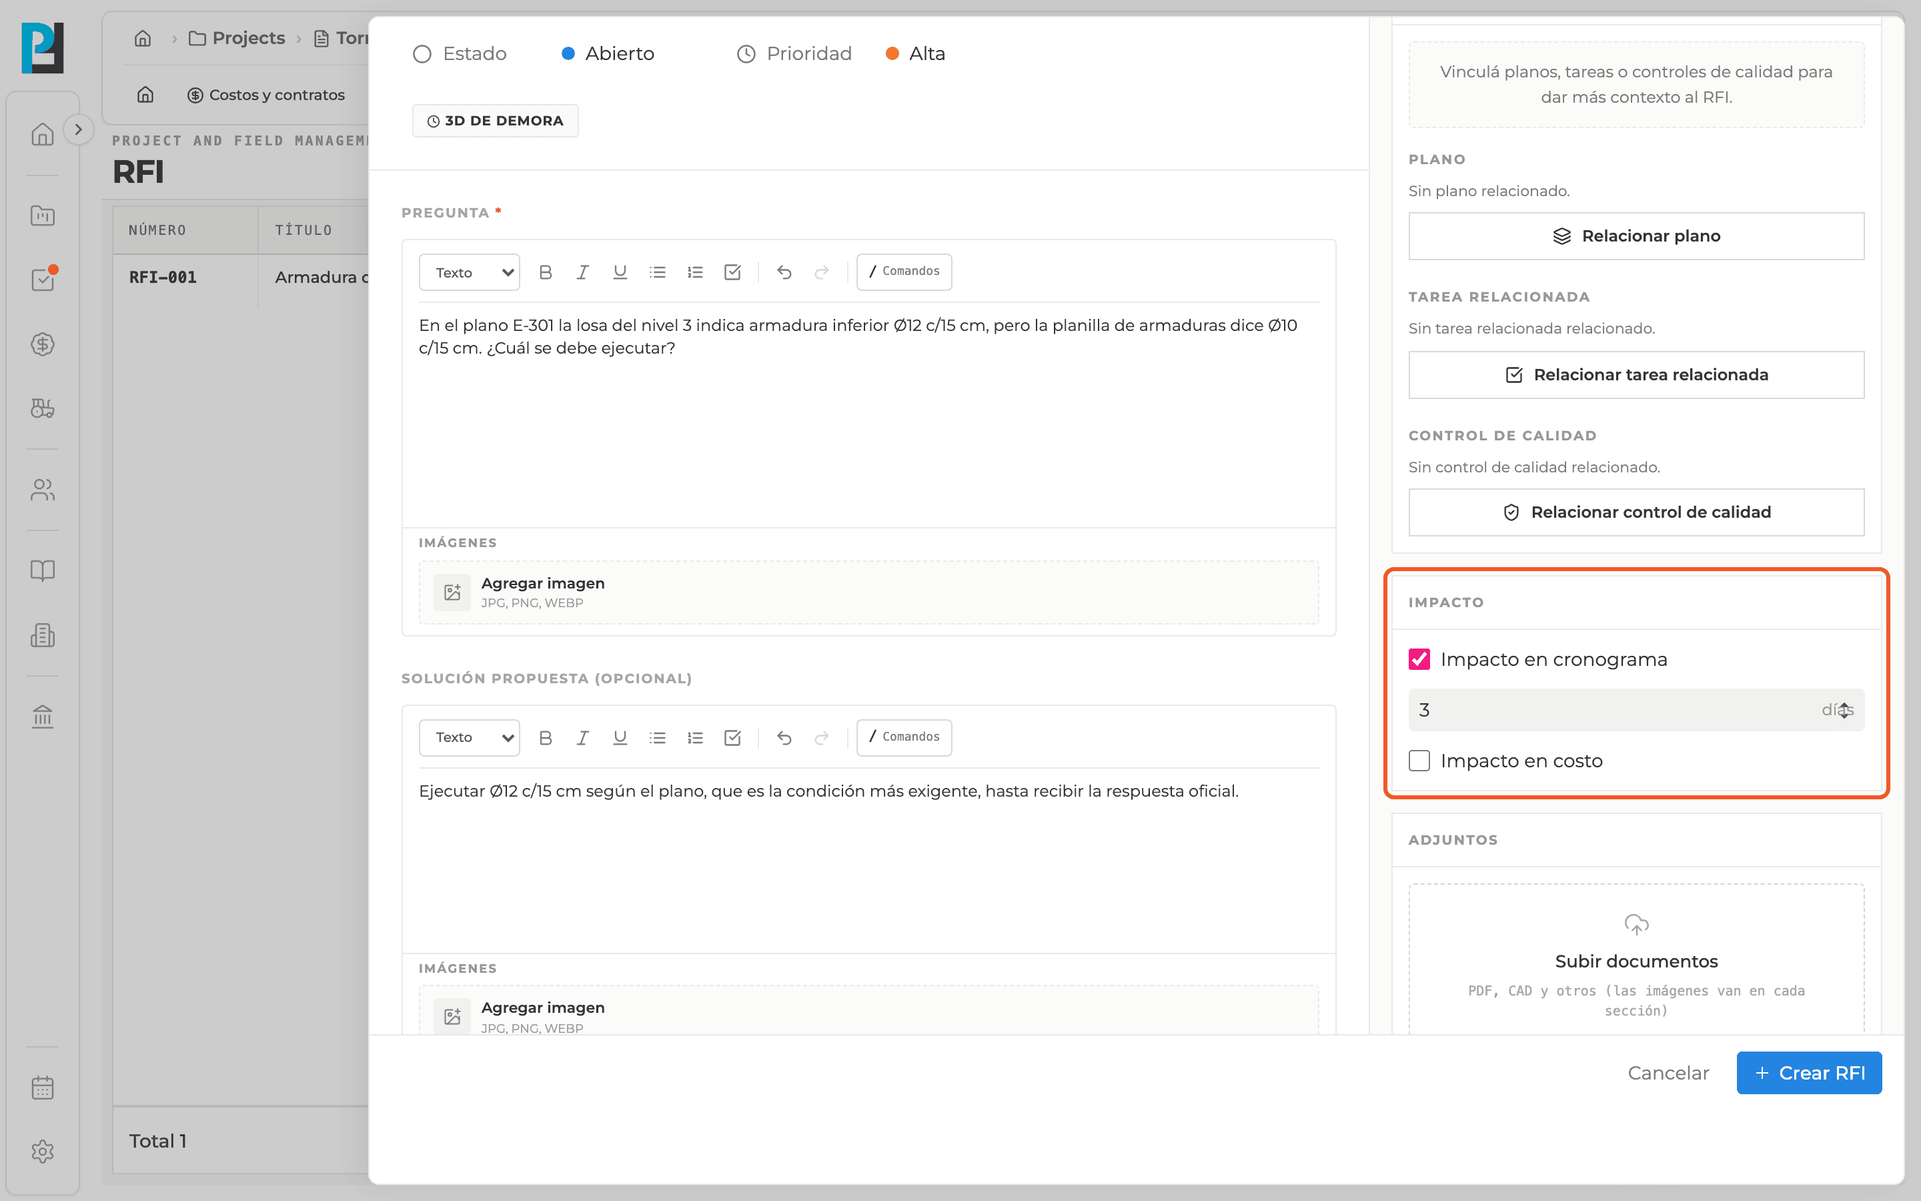Image resolution: width=1921 pixels, height=1201 pixels.
Task: Check Impacto en costo
Action: pos(1419,761)
